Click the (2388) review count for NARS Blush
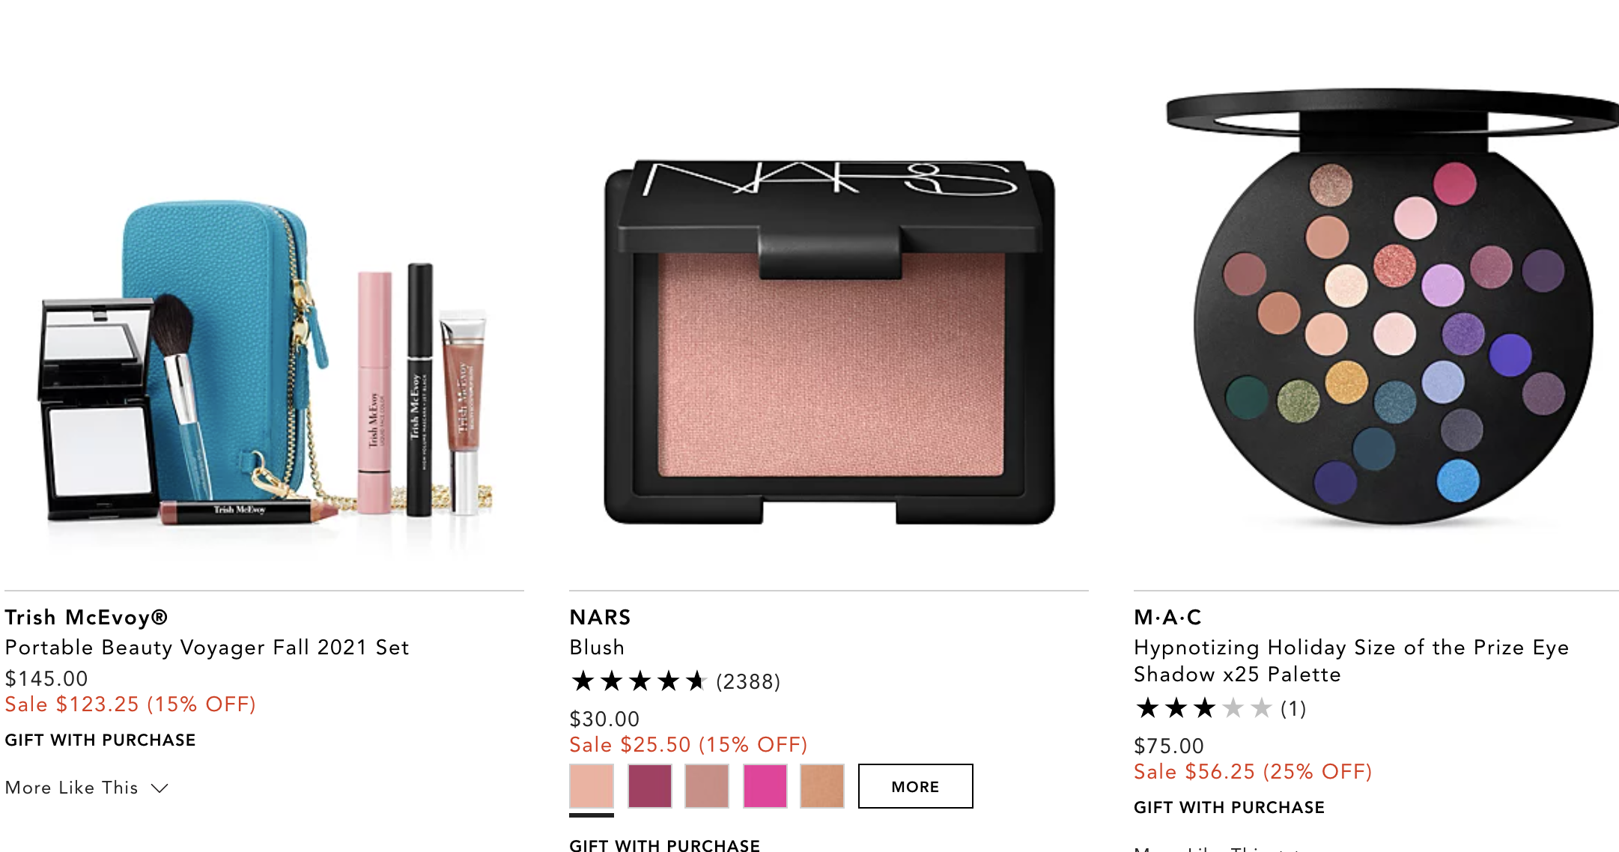 click(748, 681)
